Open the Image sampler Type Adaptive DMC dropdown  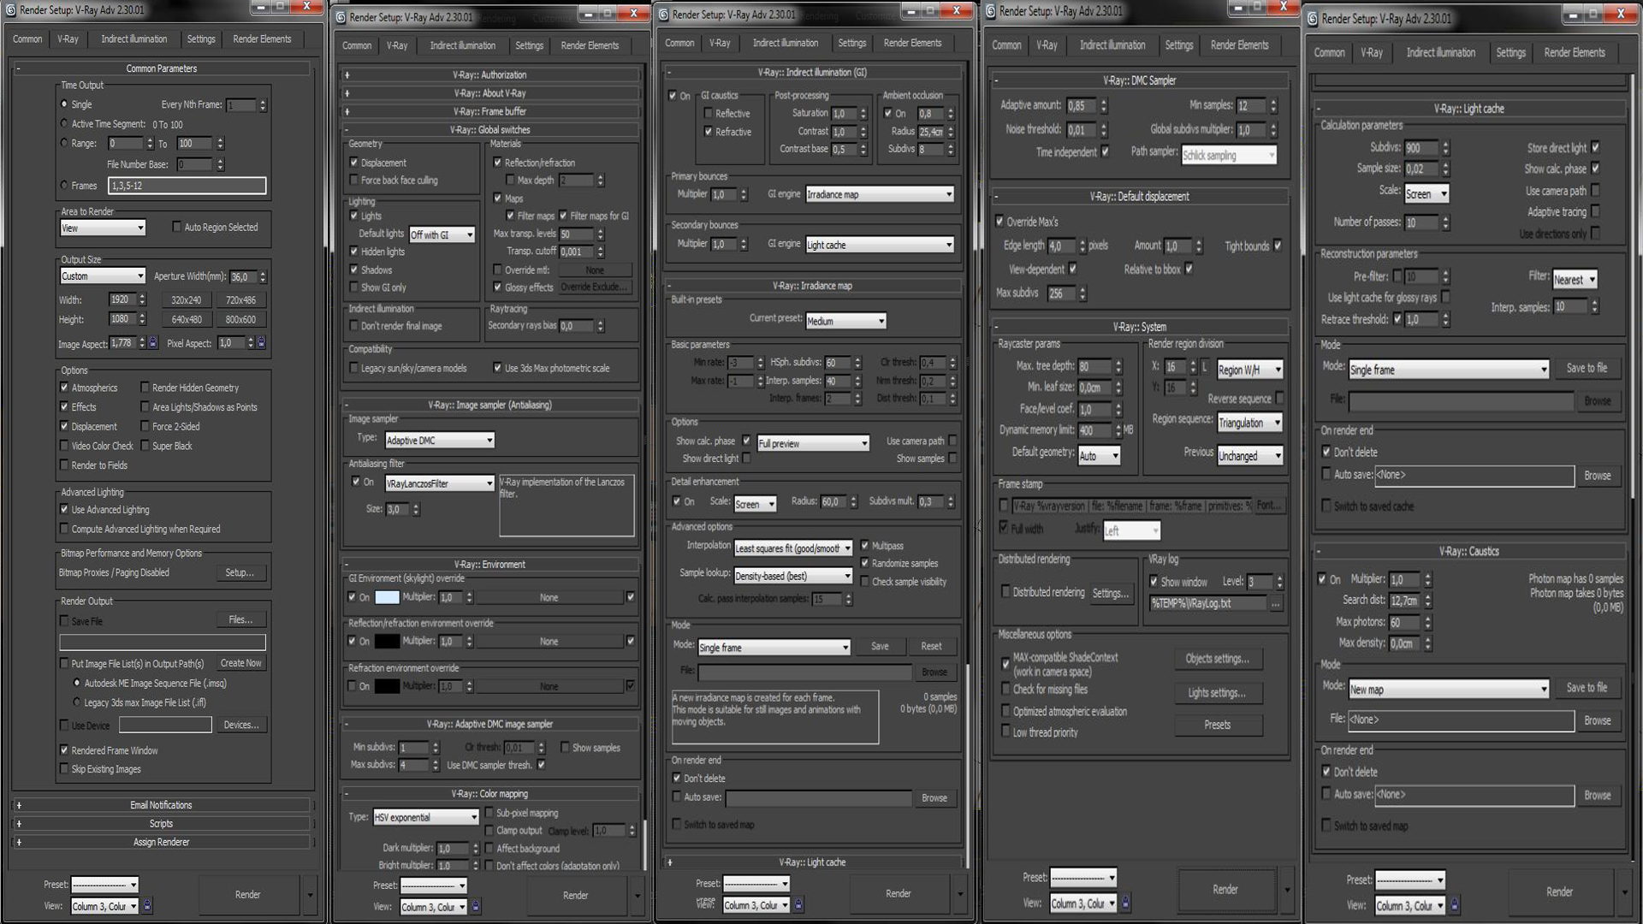(x=440, y=441)
